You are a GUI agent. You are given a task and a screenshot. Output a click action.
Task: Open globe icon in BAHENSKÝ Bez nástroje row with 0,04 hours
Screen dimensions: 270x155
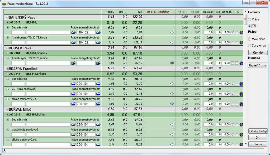241,32
